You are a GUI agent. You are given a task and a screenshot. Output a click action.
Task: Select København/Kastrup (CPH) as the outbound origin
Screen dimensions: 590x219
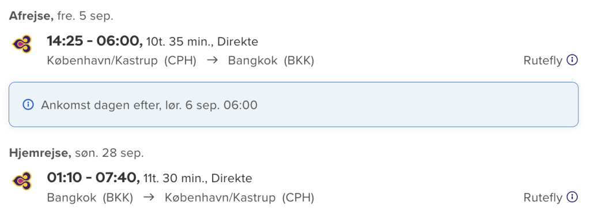(122, 61)
